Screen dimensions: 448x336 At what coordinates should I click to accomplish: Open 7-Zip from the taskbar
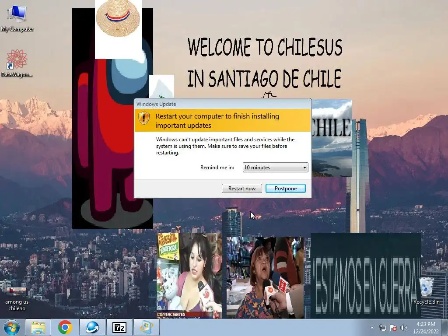point(119,327)
